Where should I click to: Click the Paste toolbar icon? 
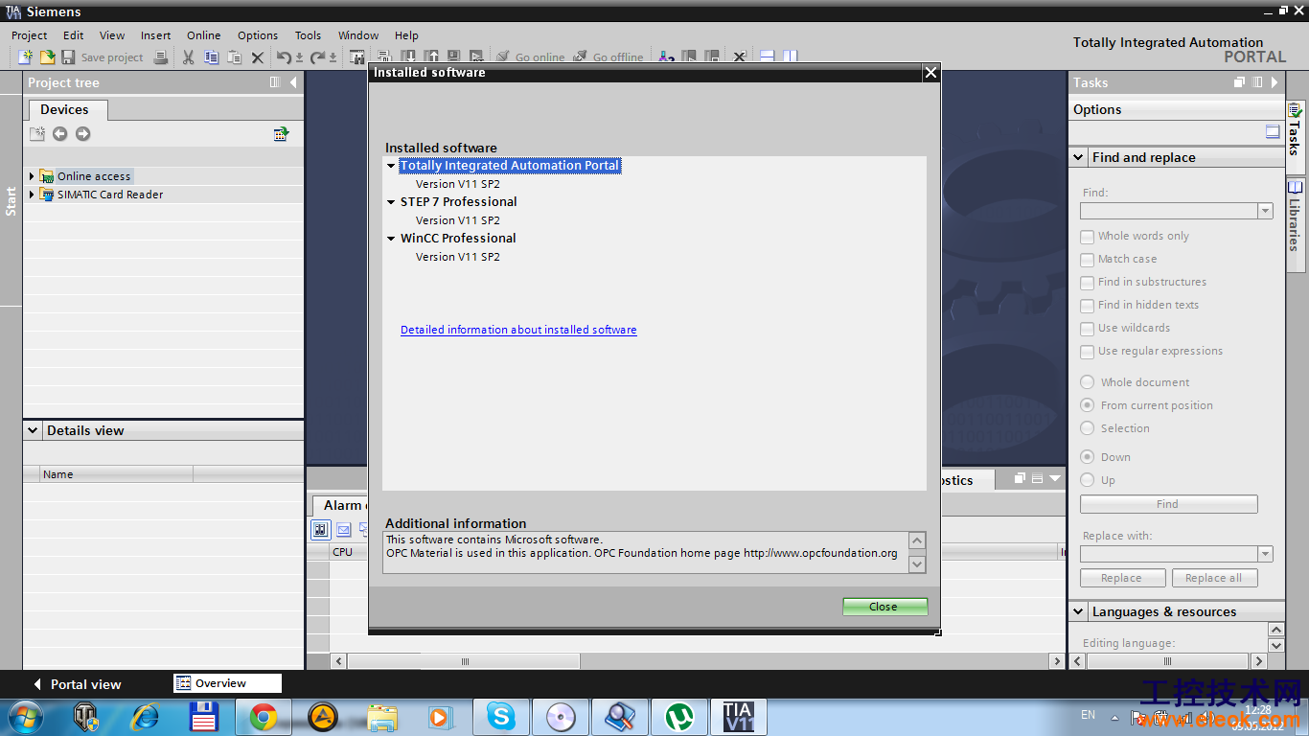click(235, 57)
